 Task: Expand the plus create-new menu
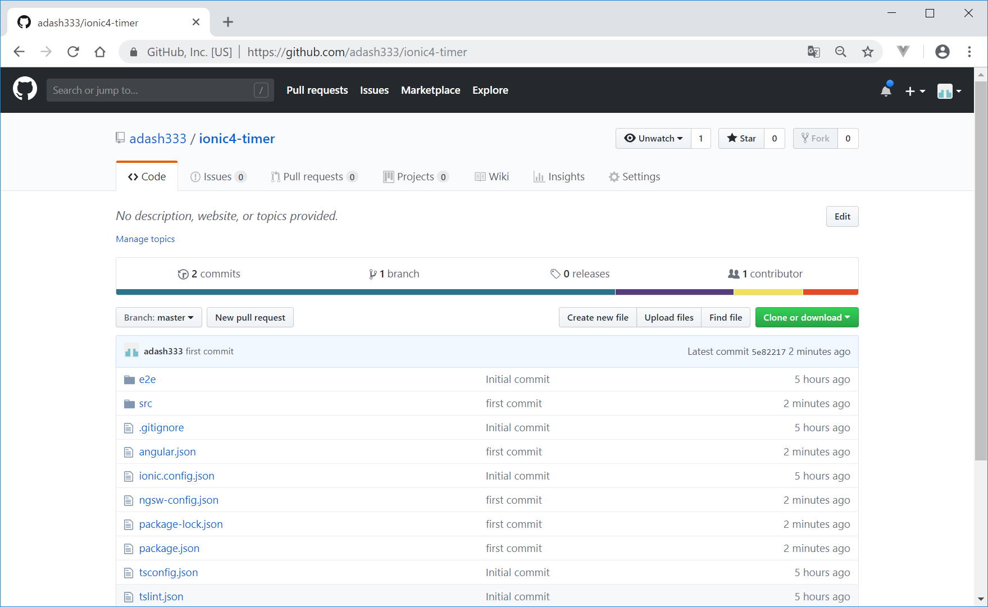pos(914,91)
